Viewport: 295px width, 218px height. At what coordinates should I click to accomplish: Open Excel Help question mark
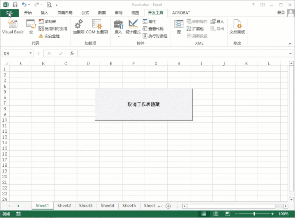pos(253,5)
